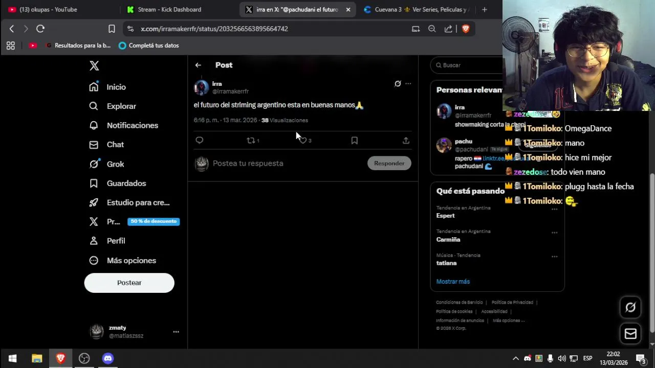Open Resultados para la b... bookmark
This screenshot has height=368, width=655.
click(78, 45)
